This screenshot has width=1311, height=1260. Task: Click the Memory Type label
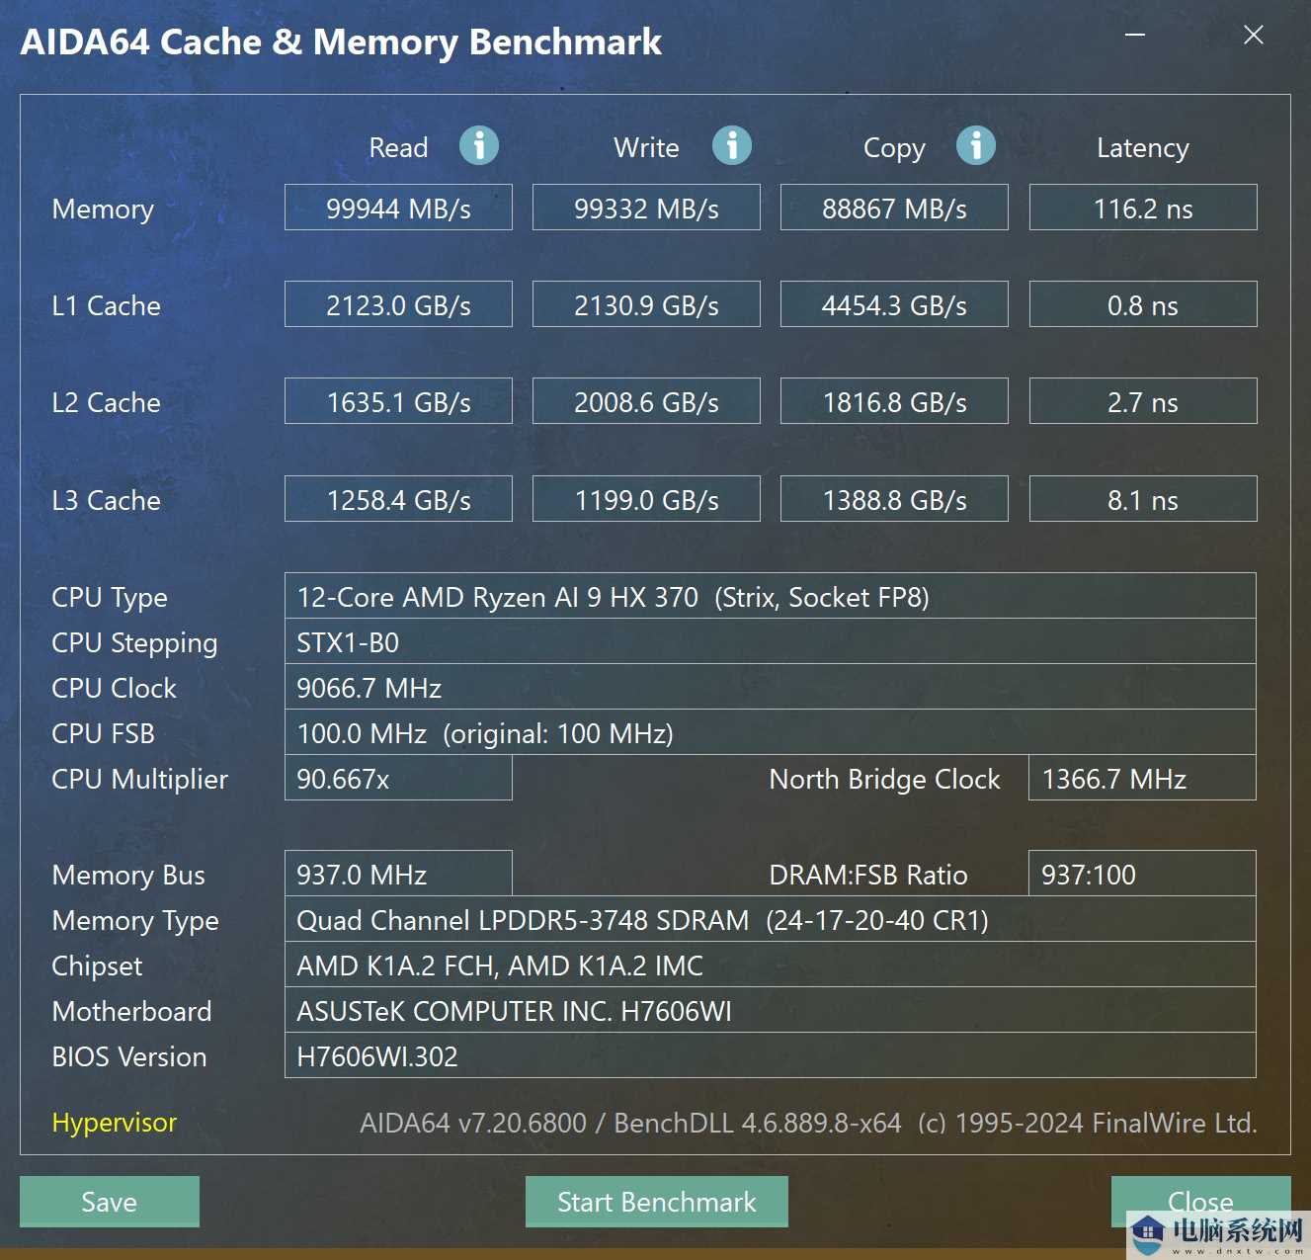[135, 921]
